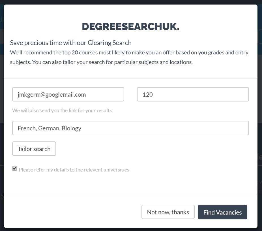262x231 pixels.
Task: Click the DEGREESEARCHUK. title
Action: (x=130, y=27)
